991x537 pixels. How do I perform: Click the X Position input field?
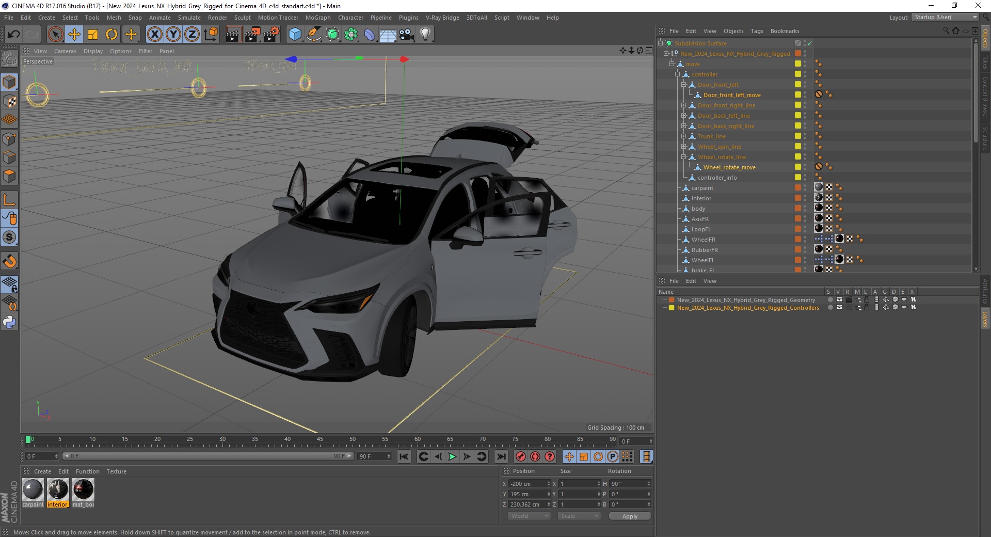[x=529, y=484]
